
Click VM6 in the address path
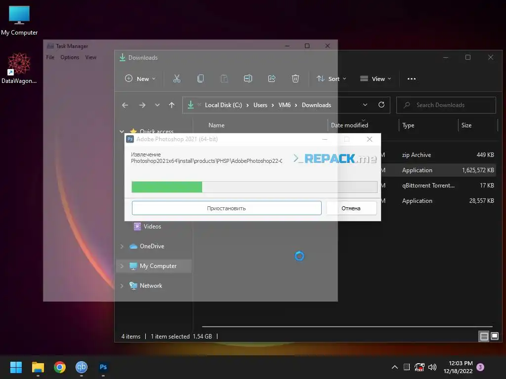point(285,105)
